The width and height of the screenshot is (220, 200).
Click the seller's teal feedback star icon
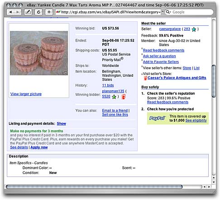click(x=194, y=29)
